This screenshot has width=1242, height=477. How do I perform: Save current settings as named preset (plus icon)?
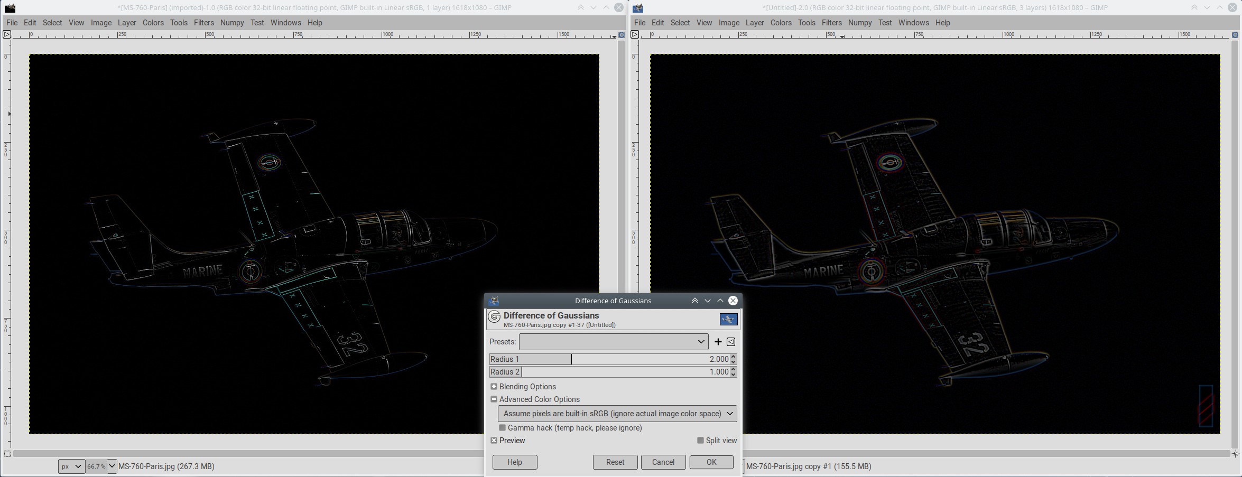point(718,342)
